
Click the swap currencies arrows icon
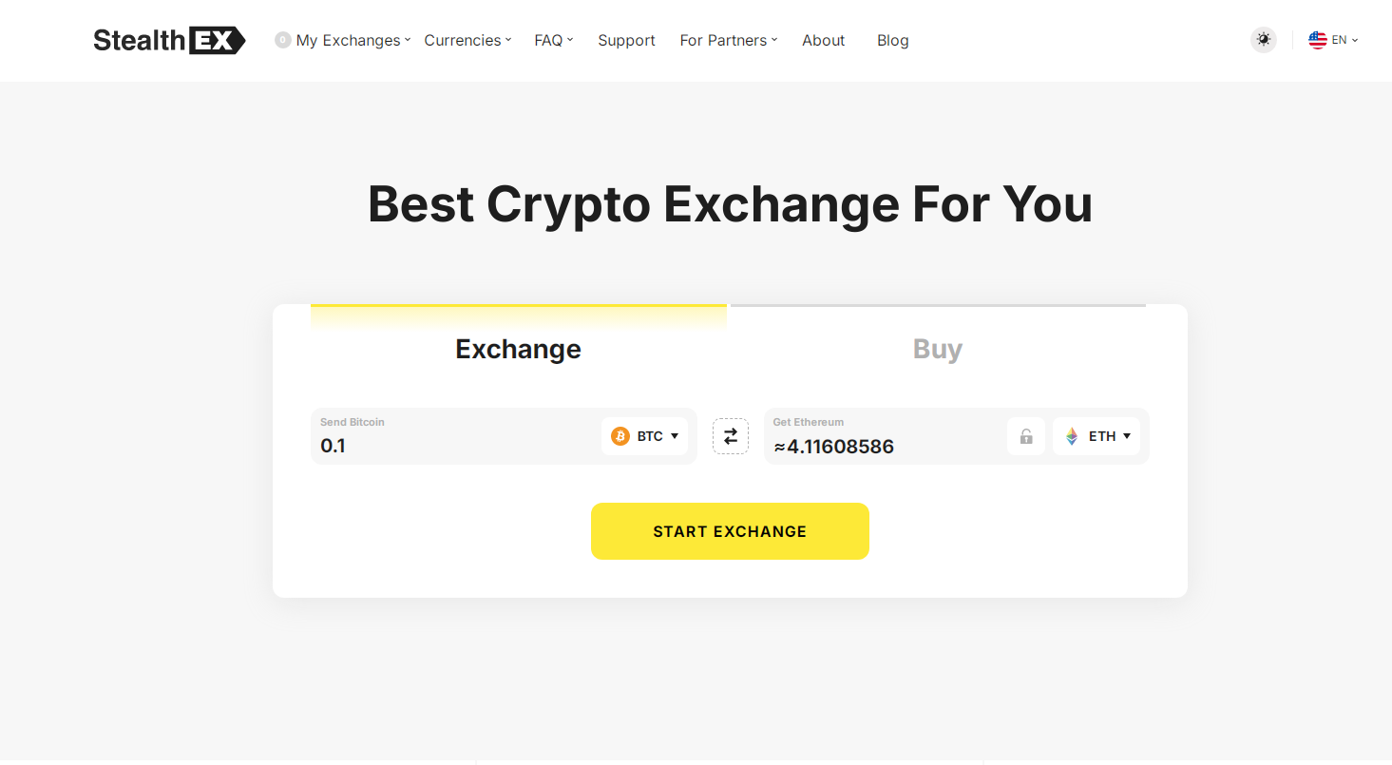(x=731, y=436)
